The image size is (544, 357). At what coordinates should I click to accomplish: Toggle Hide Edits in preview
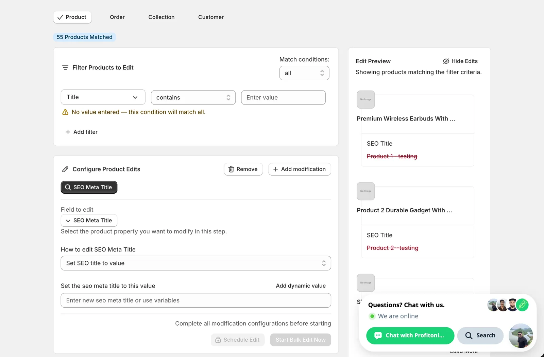(x=460, y=61)
